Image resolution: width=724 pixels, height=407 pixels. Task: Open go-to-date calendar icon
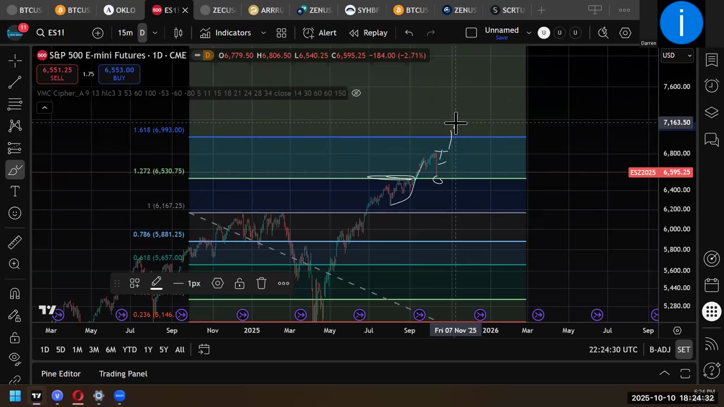click(204, 349)
